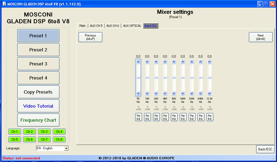The width and height of the screenshot is (277, 162).
Task: Increase gain of the 12.8k Hz band
Action: click(210, 62)
